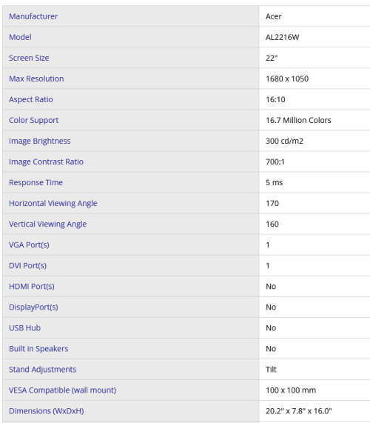
Task: Open the Image Contrast Ratio link
Action: [46, 161]
